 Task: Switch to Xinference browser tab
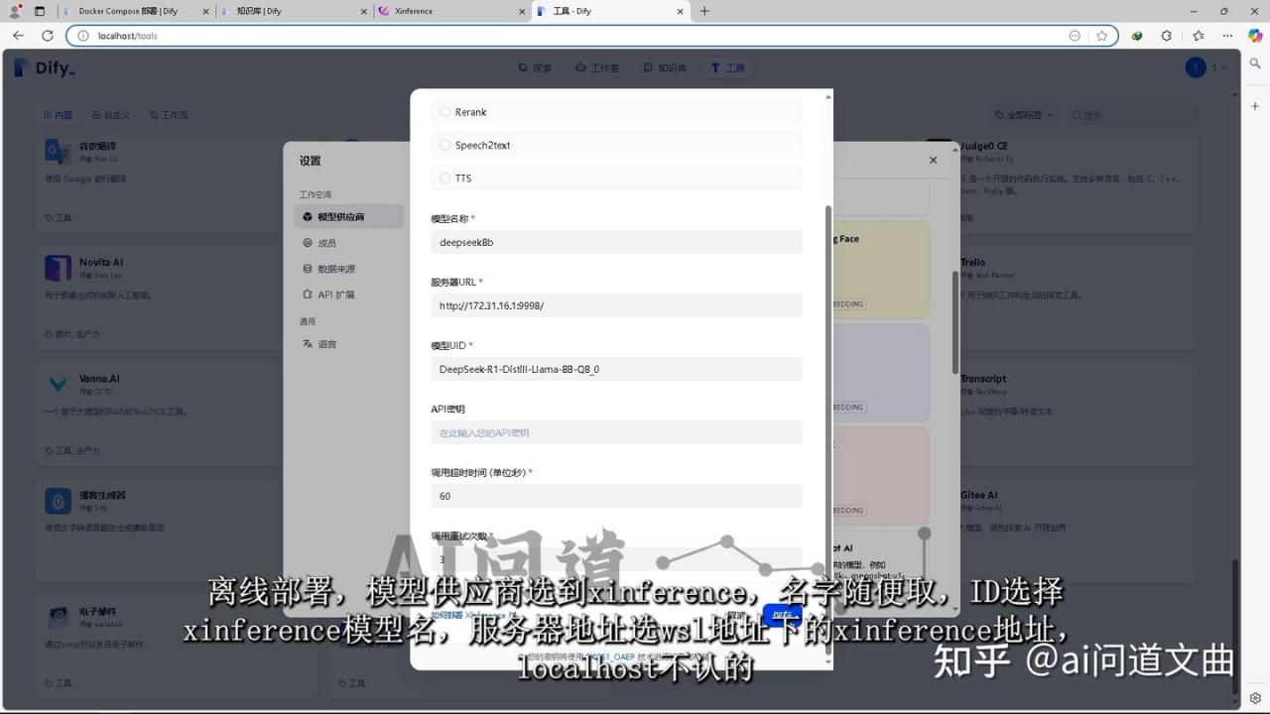point(451,11)
